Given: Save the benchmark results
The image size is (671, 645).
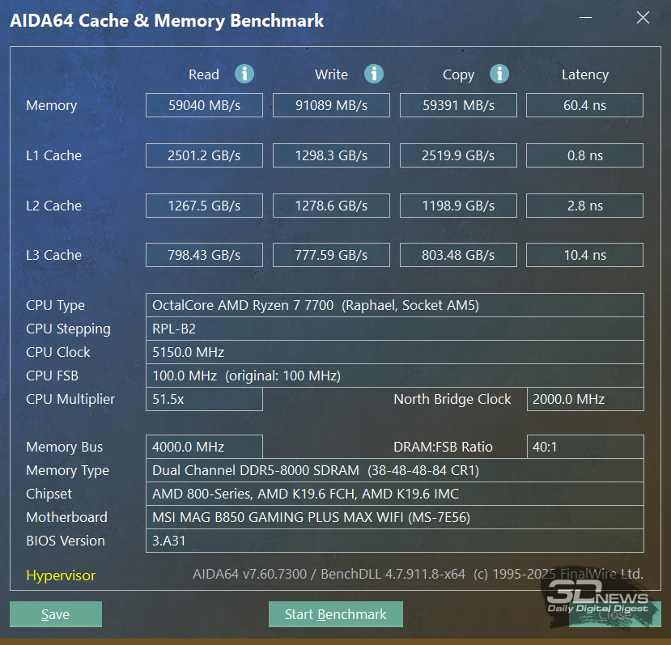Looking at the screenshot, I should click(56, 614).
